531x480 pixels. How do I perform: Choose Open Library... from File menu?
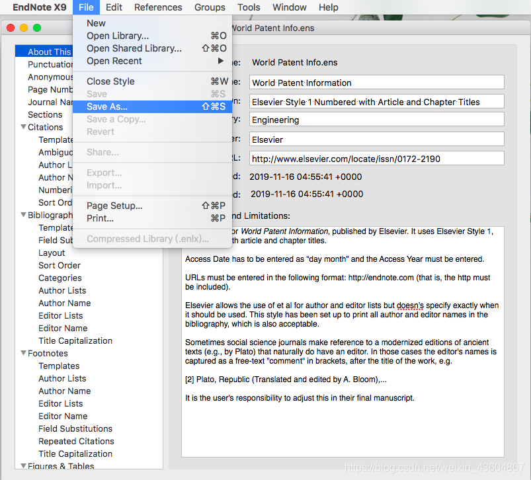coord(152,36)
